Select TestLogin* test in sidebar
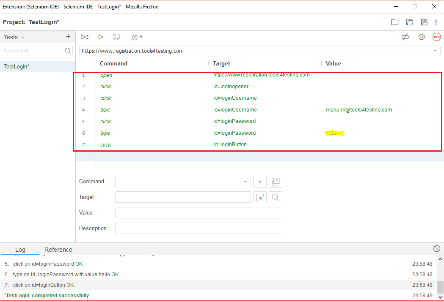 (x=38, y=66)
